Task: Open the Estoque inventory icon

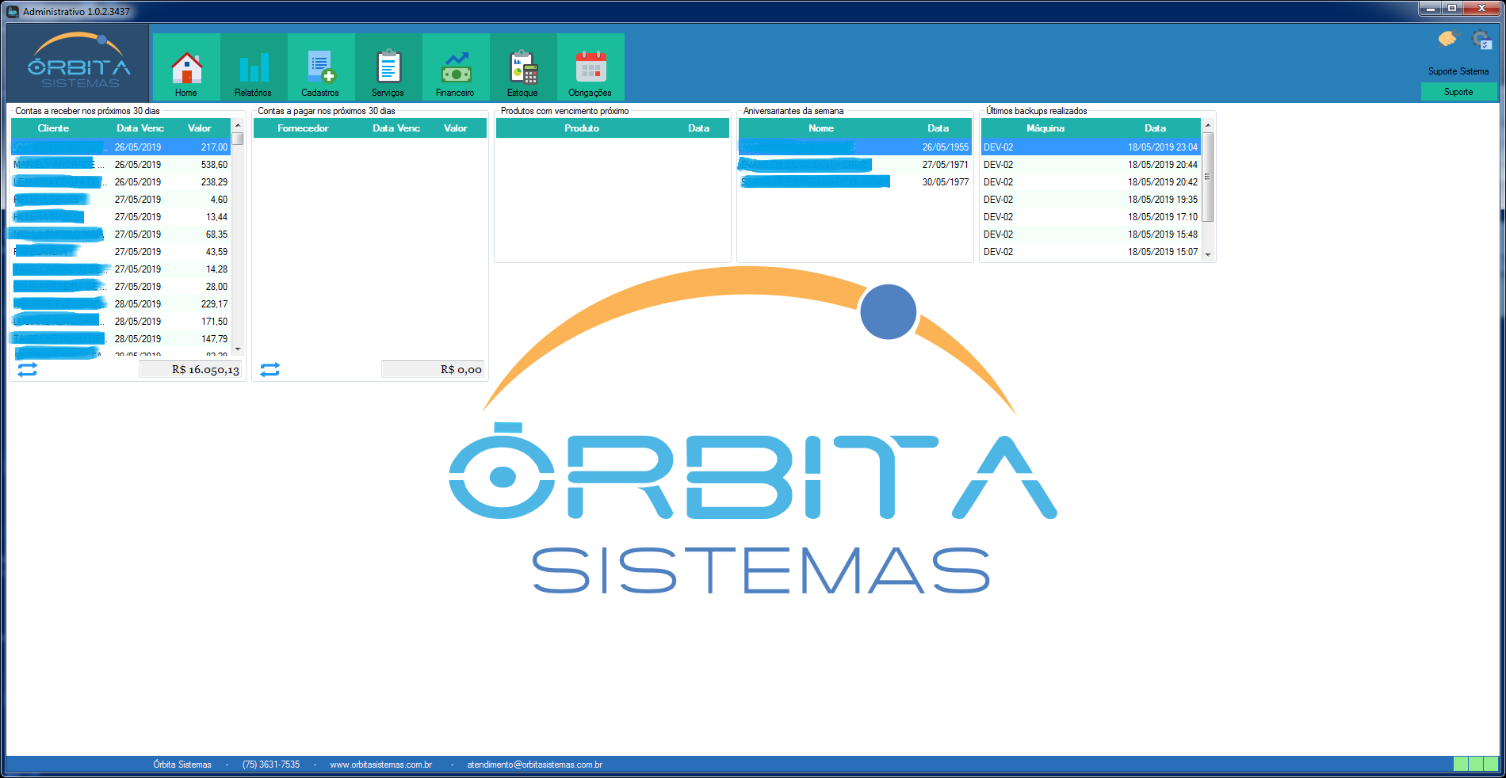Action: point(523,69)
